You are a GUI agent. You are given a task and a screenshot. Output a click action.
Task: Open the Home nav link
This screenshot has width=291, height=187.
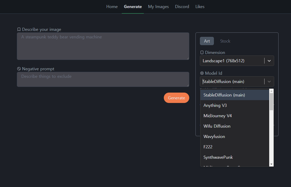pyautogui.click(x=112, y=7)
